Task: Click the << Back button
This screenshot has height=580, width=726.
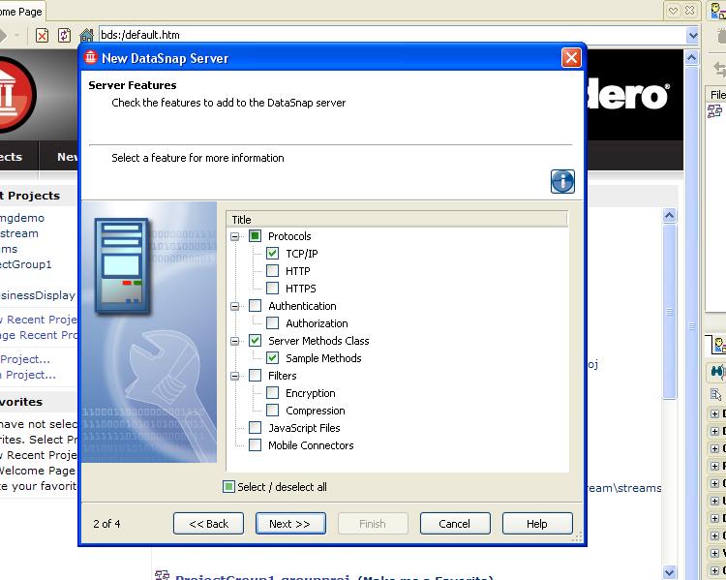Action: pyautogui.click(x=208, y=524)
